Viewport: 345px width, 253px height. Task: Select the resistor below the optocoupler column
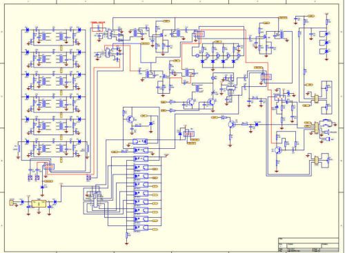pyautogui.click(x=127, y=235)
